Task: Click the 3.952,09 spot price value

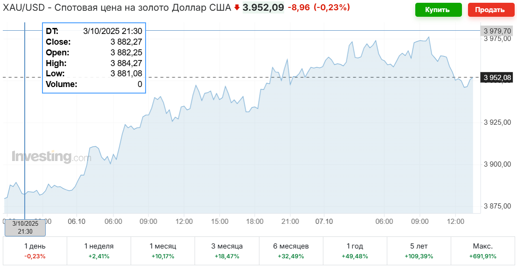Action: pos(263,8)
